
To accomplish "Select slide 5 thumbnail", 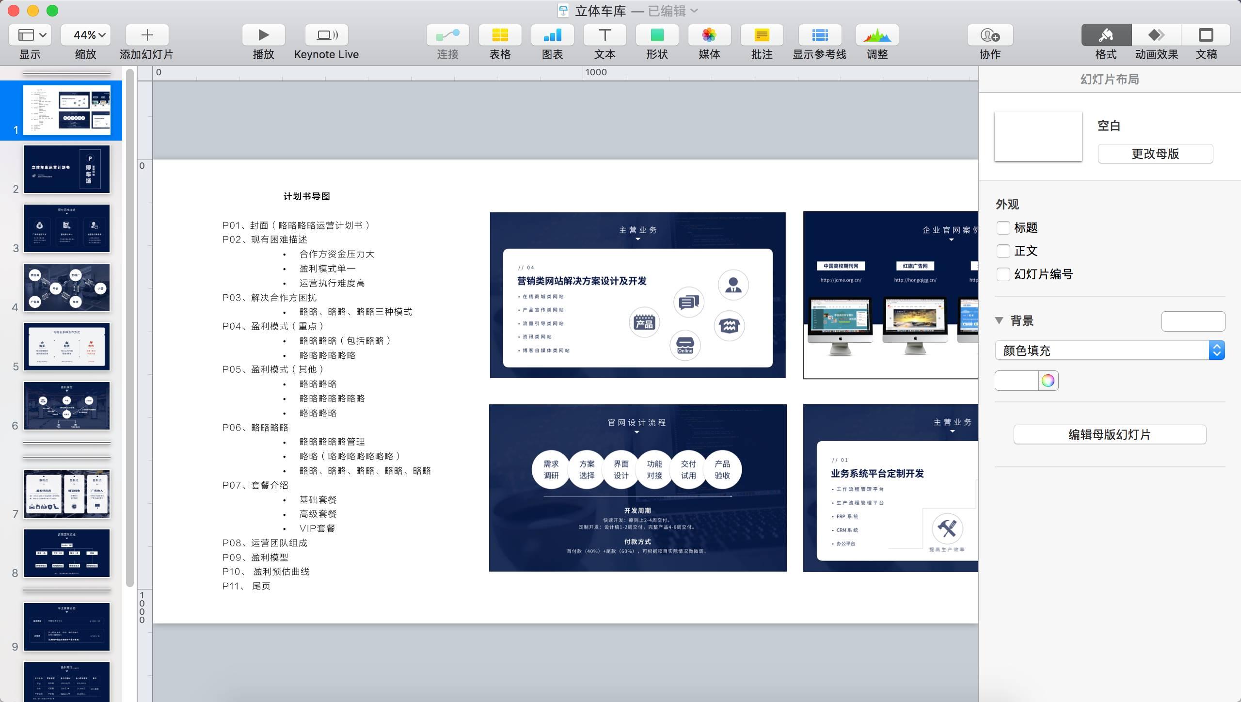I will 67,347.
